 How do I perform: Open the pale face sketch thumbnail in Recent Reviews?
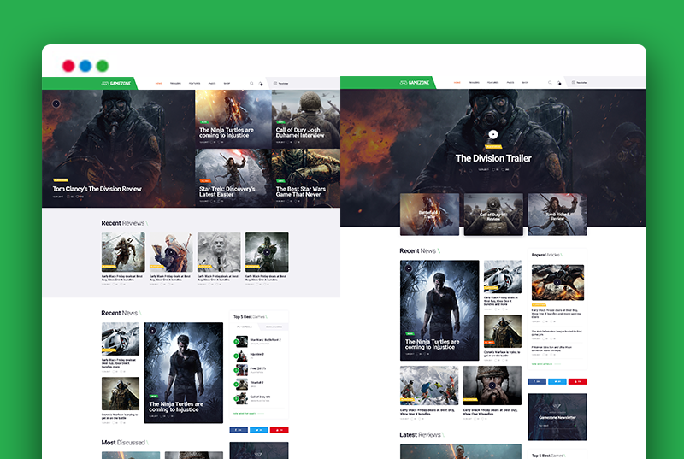pyautogui.click(x=219, y=252)
